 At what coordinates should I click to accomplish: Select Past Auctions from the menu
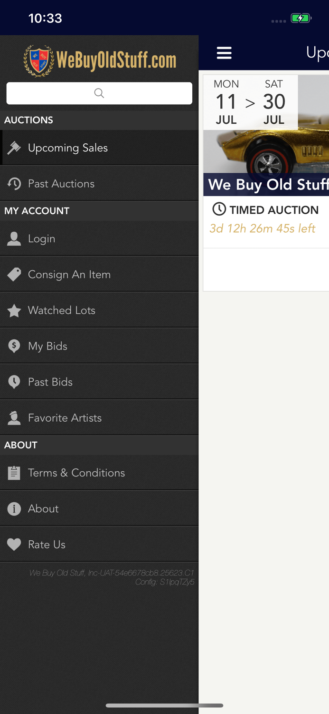click(x=61, y=184)
